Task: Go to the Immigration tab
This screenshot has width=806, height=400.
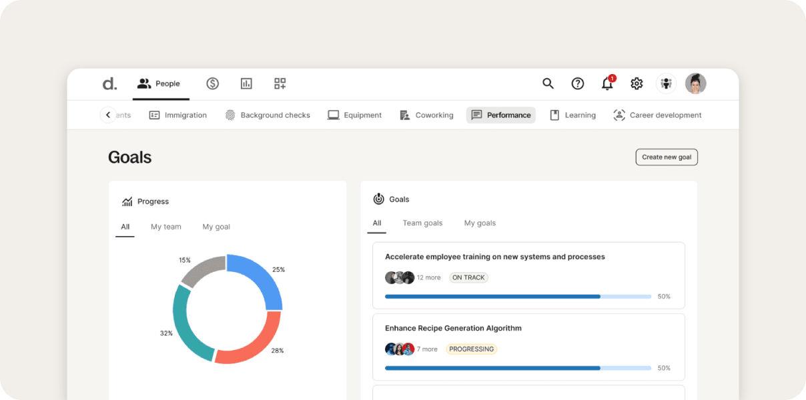Action: pos(177,115)
